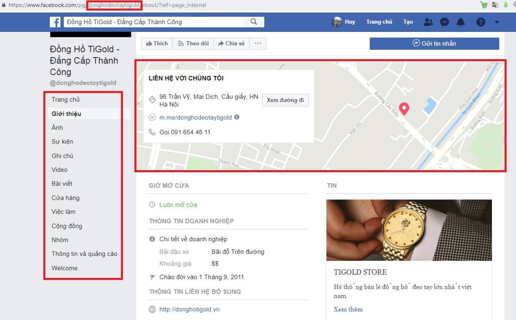Image resolution: width=516 pixels, height=320 pixels.
Task: Click the browser address bar URL
Action: 107,5
